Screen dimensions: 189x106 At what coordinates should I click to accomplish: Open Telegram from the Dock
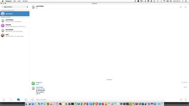tap(155, 104)
